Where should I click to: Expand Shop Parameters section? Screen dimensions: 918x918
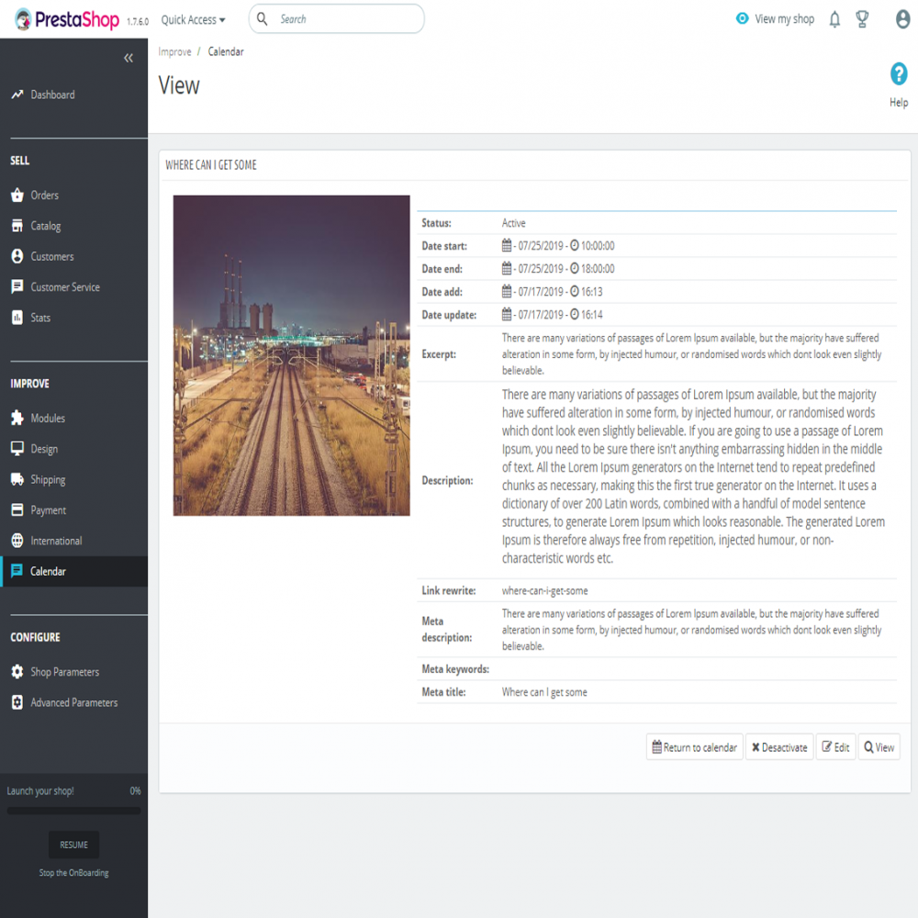click(64, 672)
